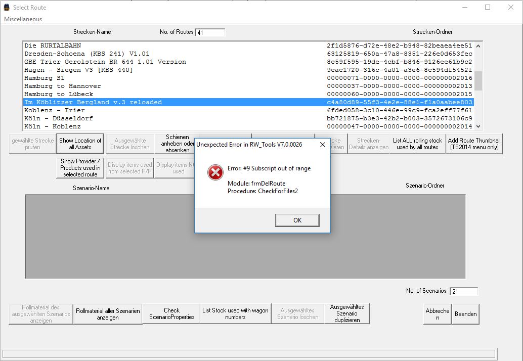
Task: Select Hamburg to Hannover route
Action: pyautogui.click(x=248, y=86)
